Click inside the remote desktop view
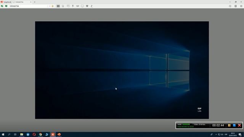Image resolution: width=244 pixels, height=137 pixels. click(x=122, y=70)
